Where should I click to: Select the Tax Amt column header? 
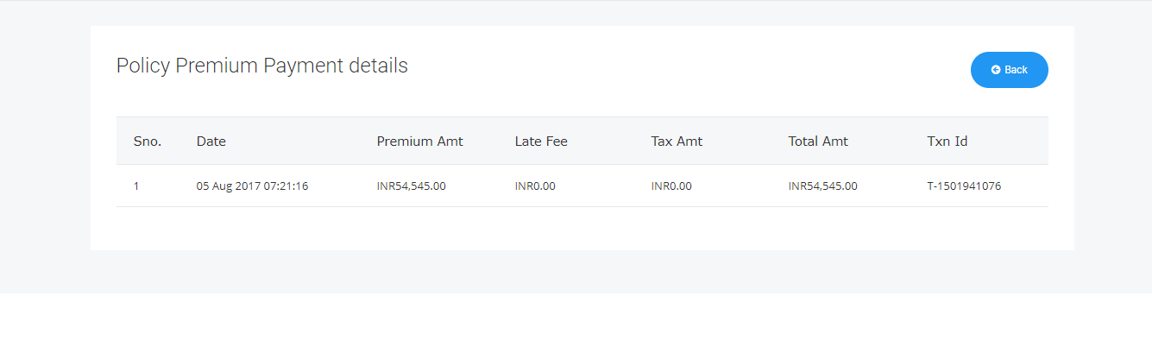point(677,142)
